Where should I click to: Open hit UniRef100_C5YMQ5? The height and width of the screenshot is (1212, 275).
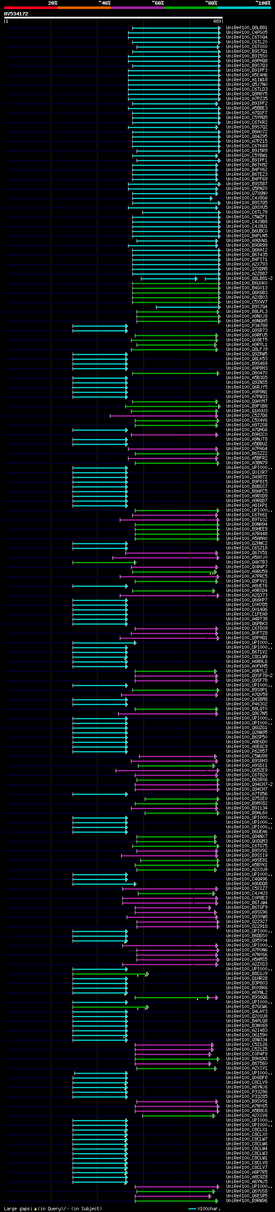[247, 118]
